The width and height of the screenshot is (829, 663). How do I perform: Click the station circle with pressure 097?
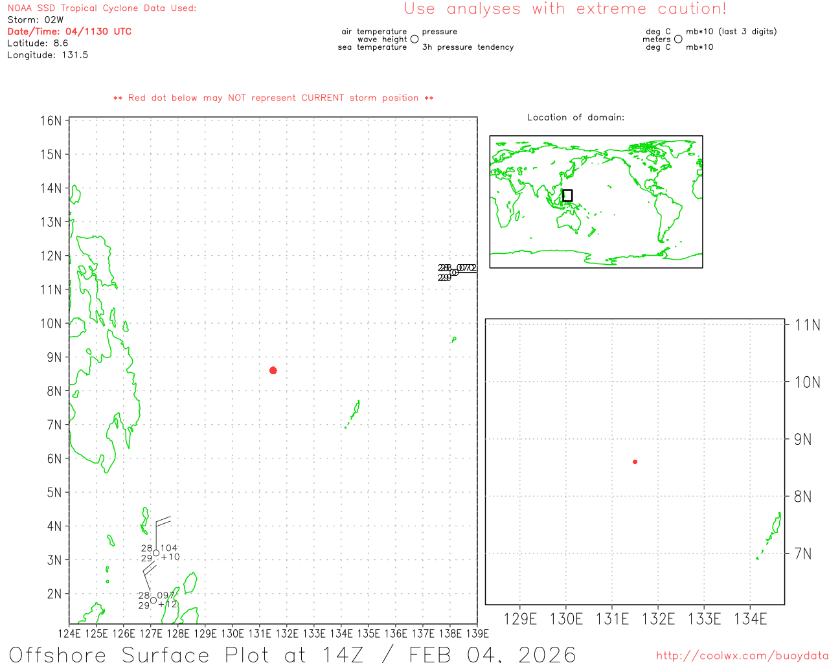click(153, 600)
